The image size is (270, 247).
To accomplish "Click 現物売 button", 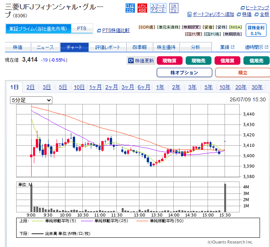I will click(198, 60).
